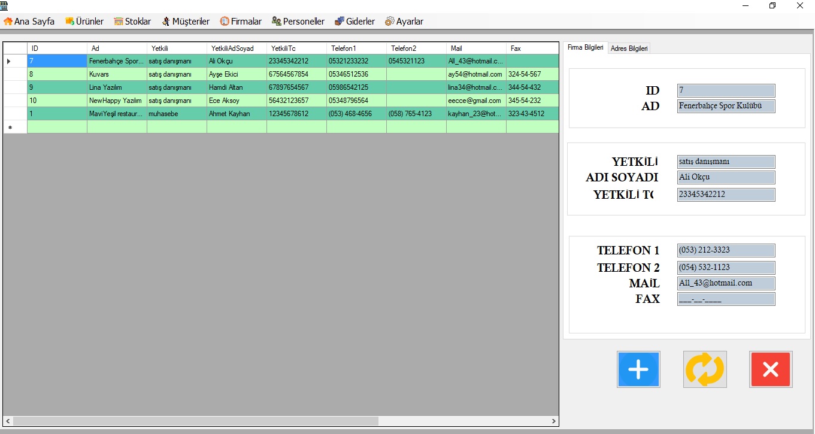The width and height of the screenshot is (815, 434).
Task: Select the row header of the Fenerbahçe row
Action: [15, 61]
